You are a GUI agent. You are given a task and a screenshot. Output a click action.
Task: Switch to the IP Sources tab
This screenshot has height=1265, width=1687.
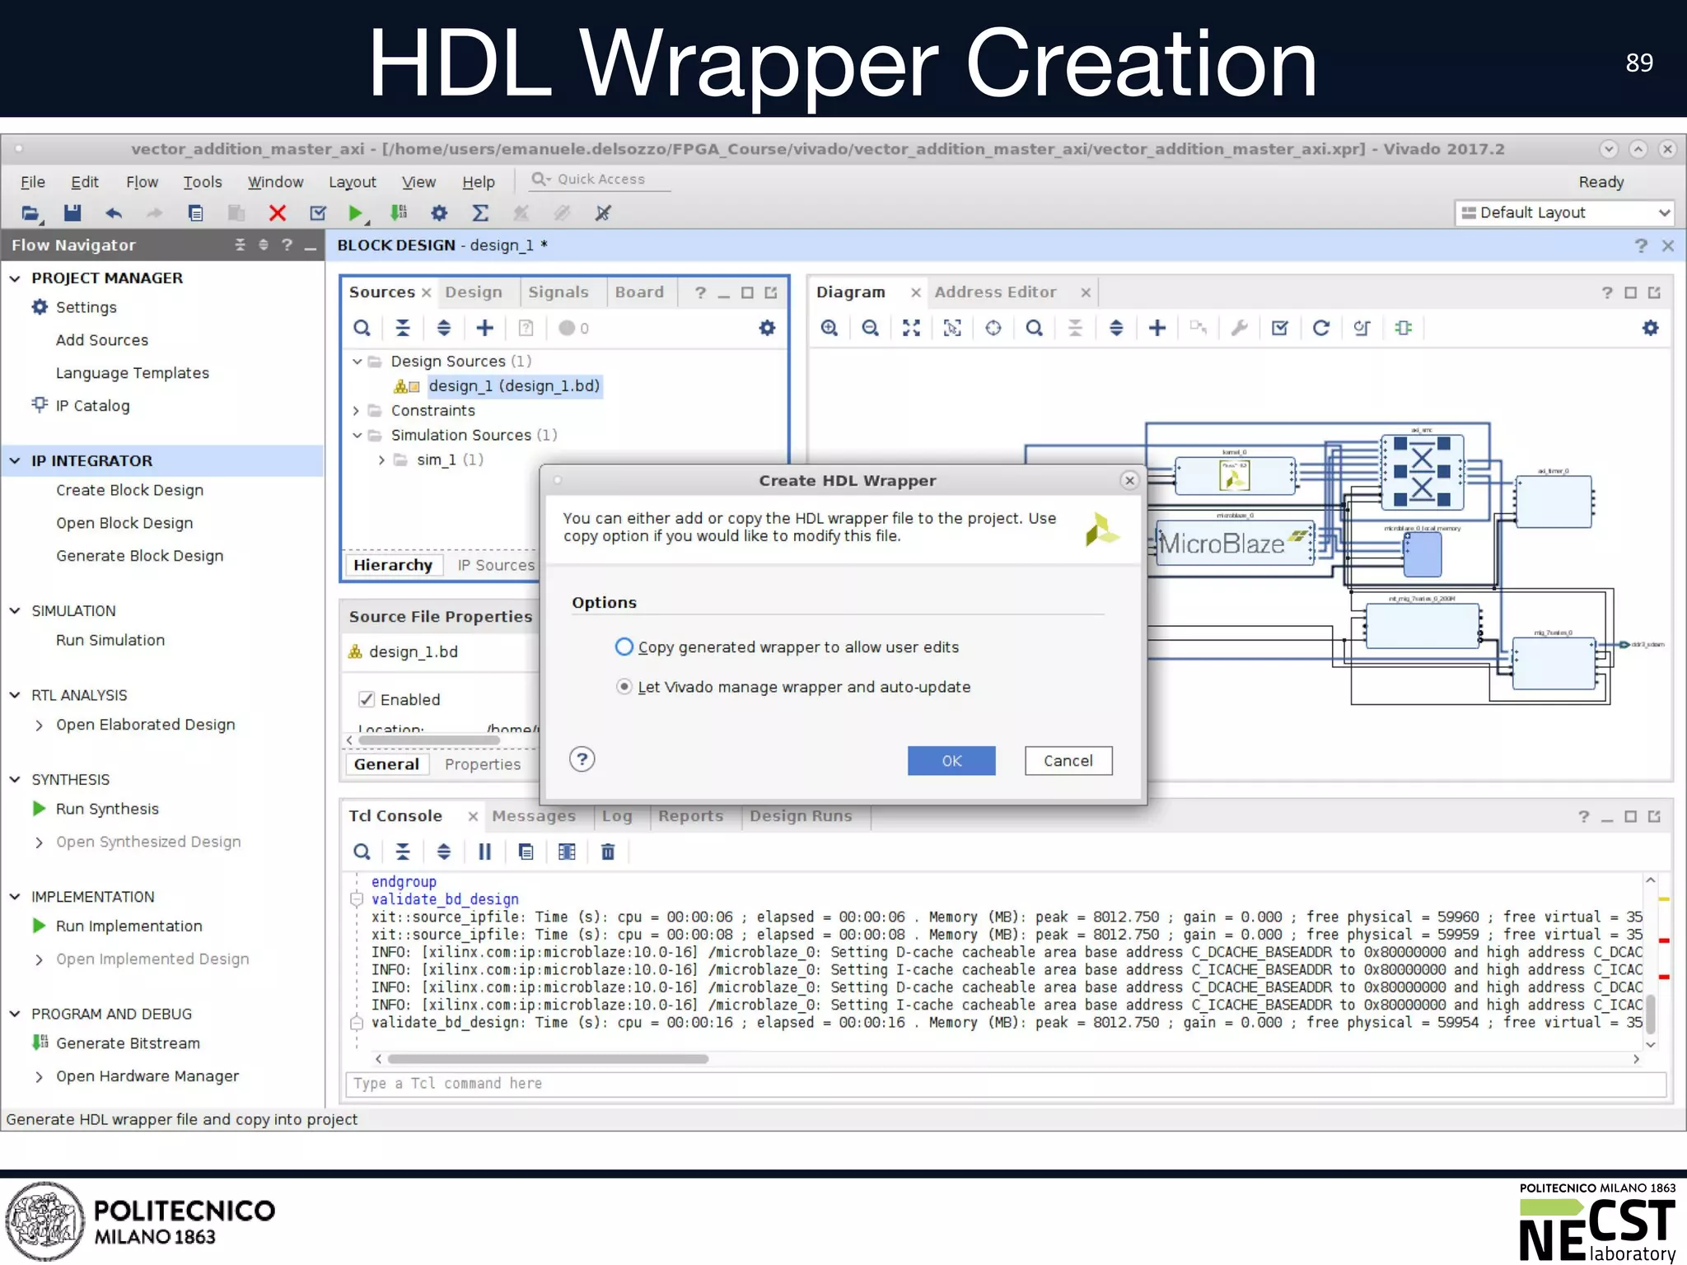(496, 565)
